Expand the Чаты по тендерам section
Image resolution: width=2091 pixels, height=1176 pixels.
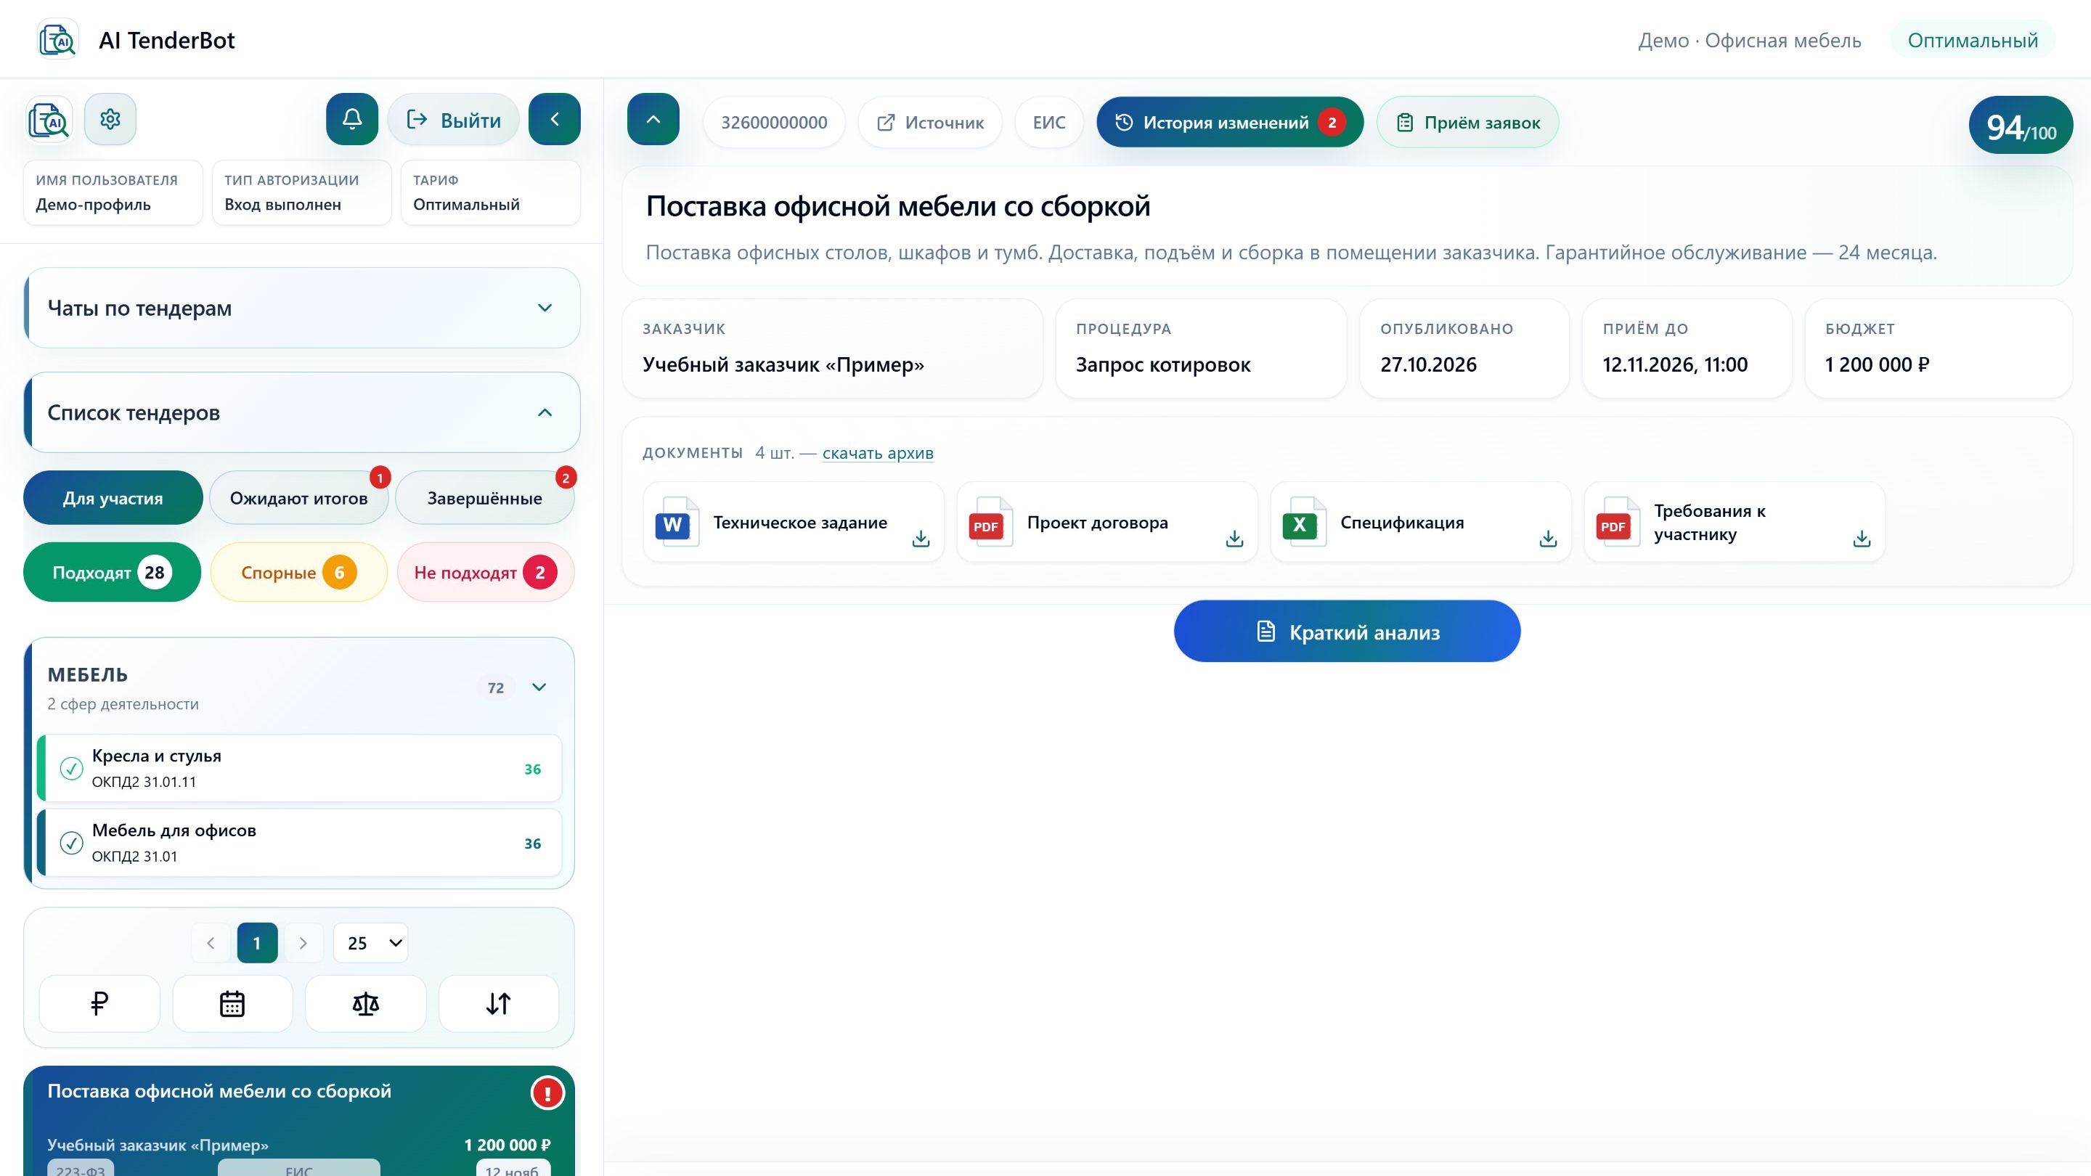(x=302, y=308)
